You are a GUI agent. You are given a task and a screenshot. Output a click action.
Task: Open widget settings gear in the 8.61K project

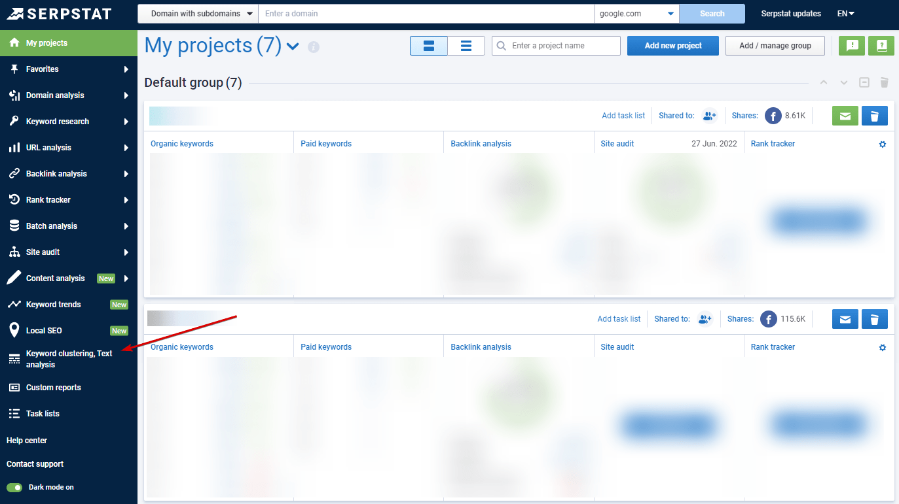[883, 144]
